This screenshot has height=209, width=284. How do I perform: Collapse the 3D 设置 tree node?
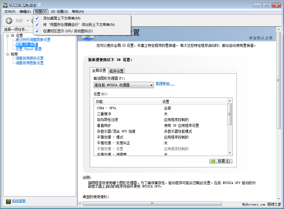pos(7,36)
